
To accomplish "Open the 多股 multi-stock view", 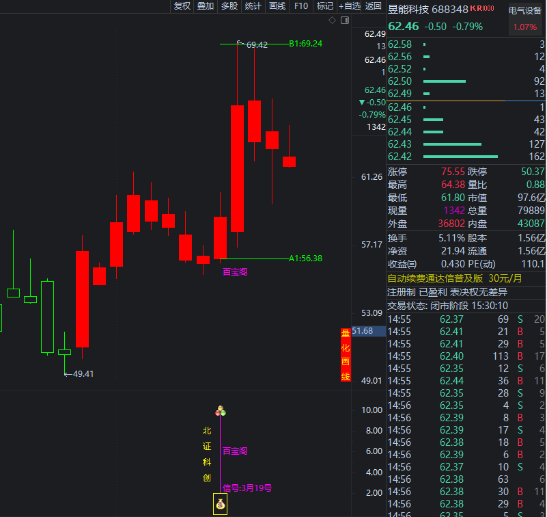I will (229, 6).
